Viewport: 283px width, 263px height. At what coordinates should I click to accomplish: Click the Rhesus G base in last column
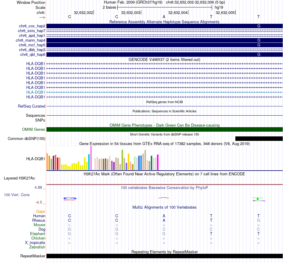[259, 220]
